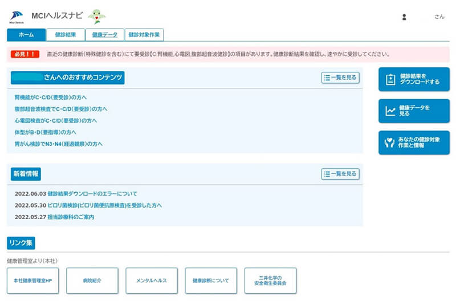Open the 健診結果 tab
Image resolution: width=456 pixels, height=308 pixels.
point(66,35)
